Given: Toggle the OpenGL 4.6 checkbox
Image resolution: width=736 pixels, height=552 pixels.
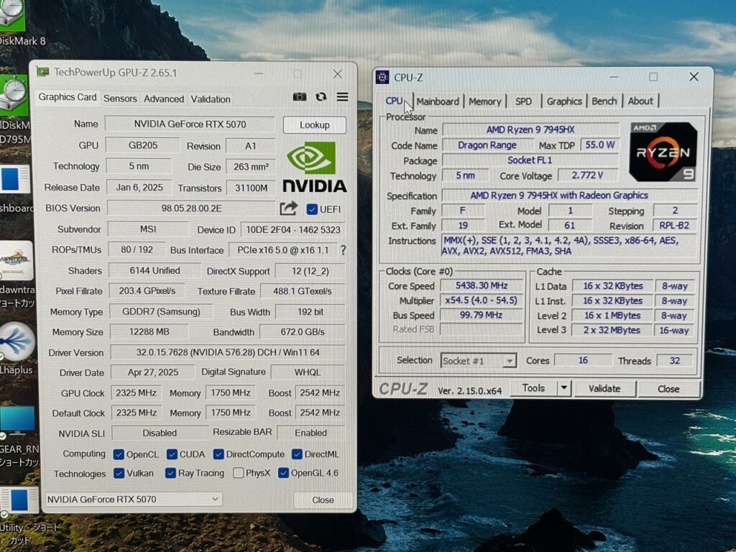Looking at the screenshot, I should pyautogui.click(x=283, y=473).
